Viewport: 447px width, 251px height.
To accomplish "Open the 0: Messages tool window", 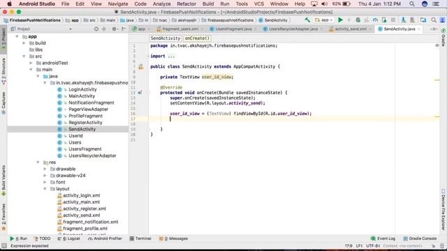I will [x=173, y=238].
